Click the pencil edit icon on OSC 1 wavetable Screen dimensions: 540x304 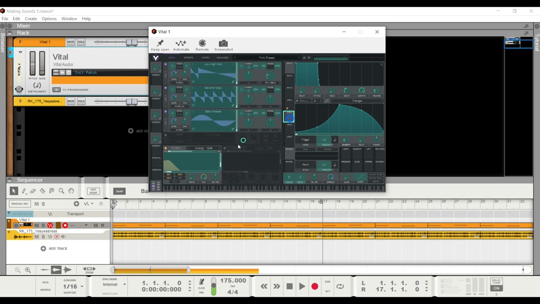[233, 81]
